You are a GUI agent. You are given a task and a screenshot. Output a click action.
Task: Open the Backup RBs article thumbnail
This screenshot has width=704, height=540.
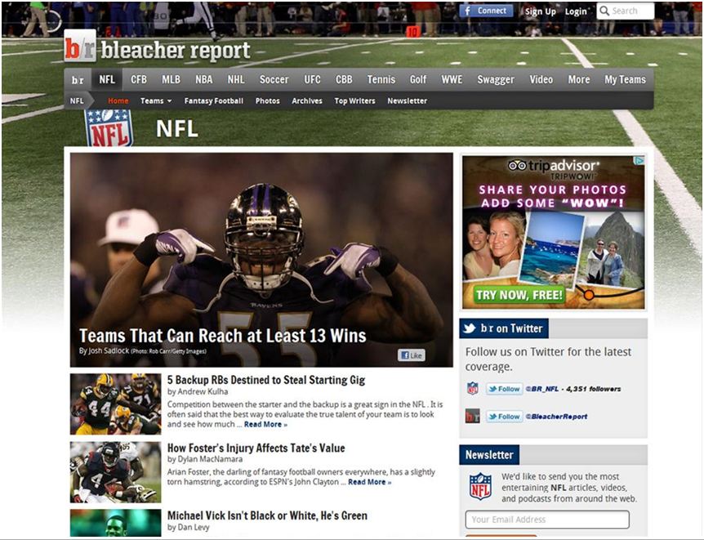click(115, 404)
